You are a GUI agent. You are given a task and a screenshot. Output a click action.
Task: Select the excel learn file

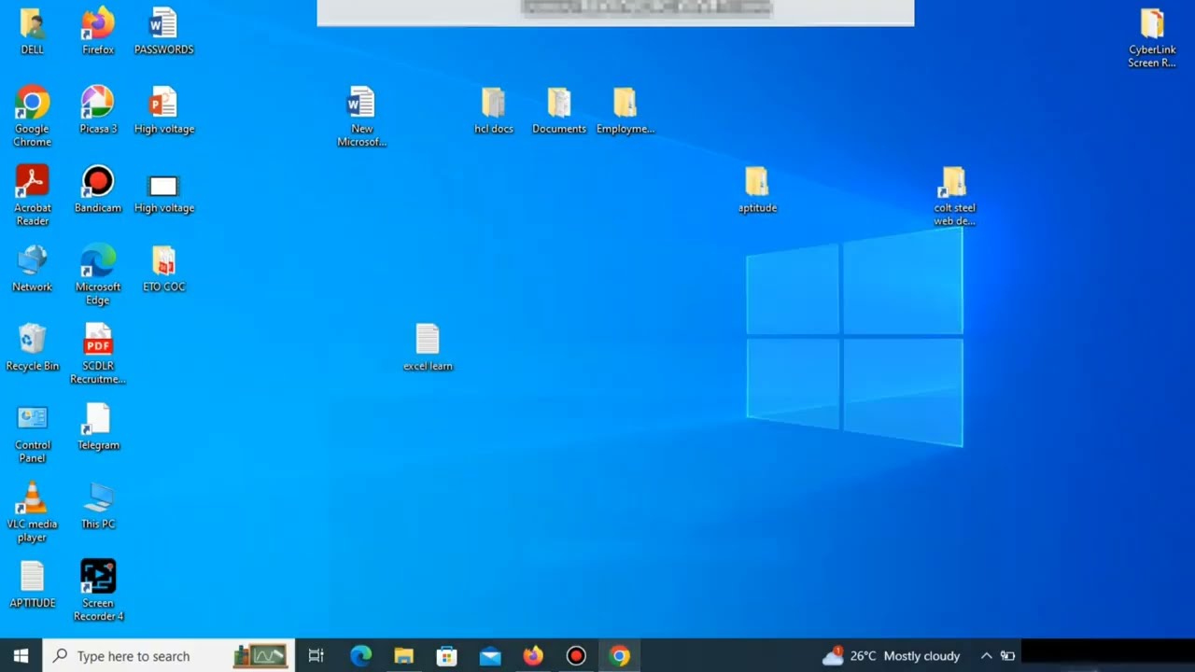[x=428, y=347]
